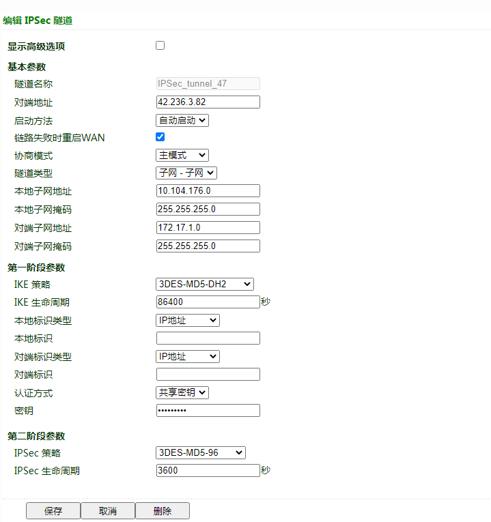The width and height of the screenshot is (491, 522).
Task: Open the 本地标识类型 dropdown
Action: coord(188,321)
